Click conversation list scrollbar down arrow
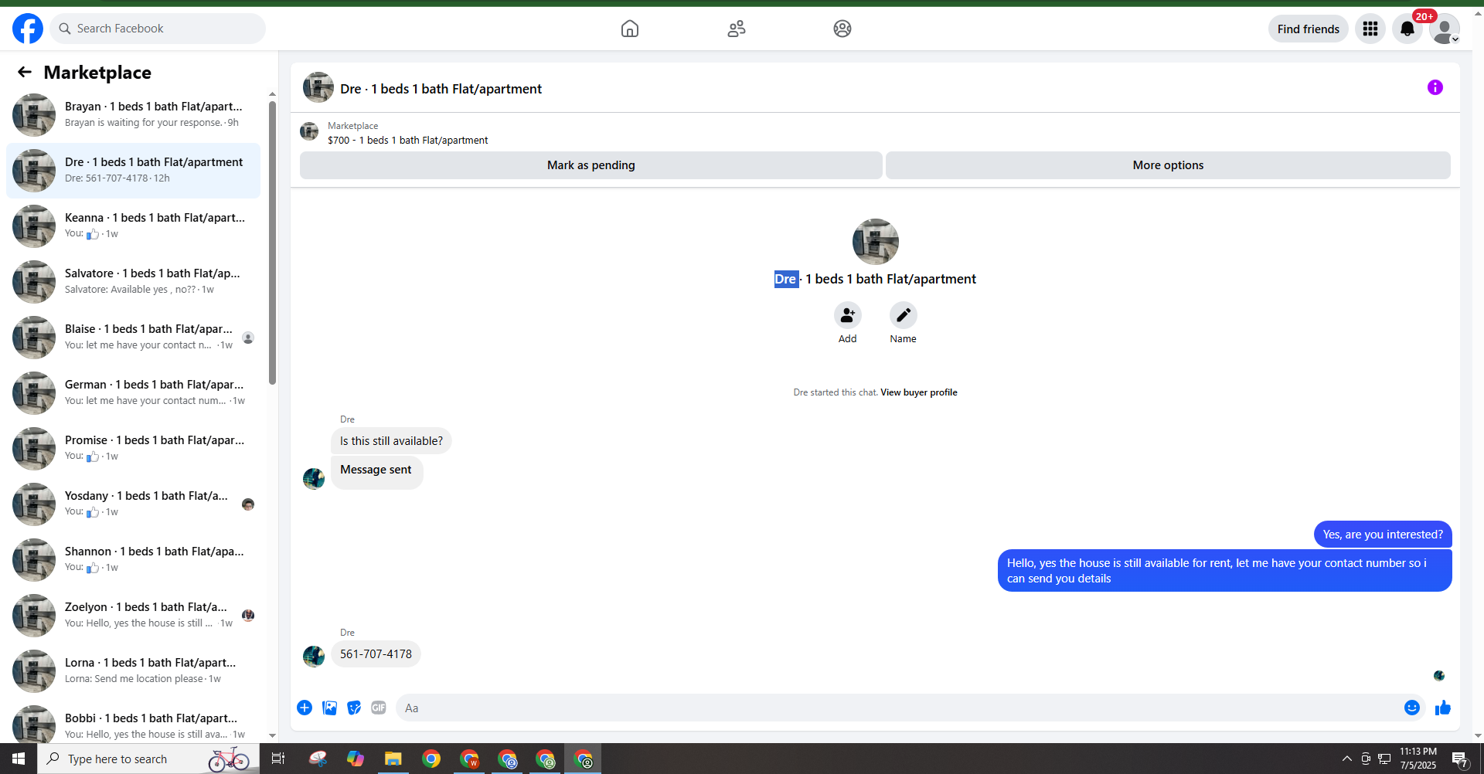 272,735
